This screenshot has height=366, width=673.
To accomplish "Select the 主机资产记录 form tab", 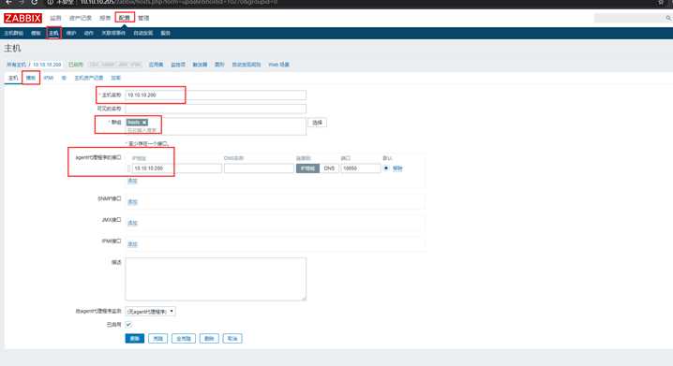I will pyautogui.click(x=89, y=78).
